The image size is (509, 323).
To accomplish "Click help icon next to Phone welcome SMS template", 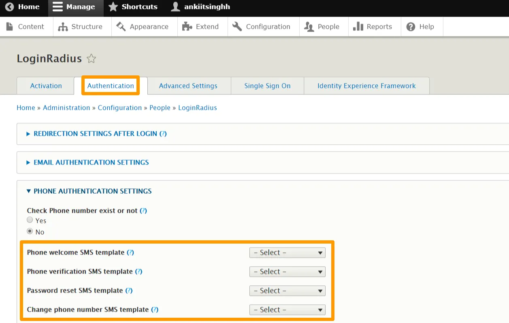I will tap(130, 252).
